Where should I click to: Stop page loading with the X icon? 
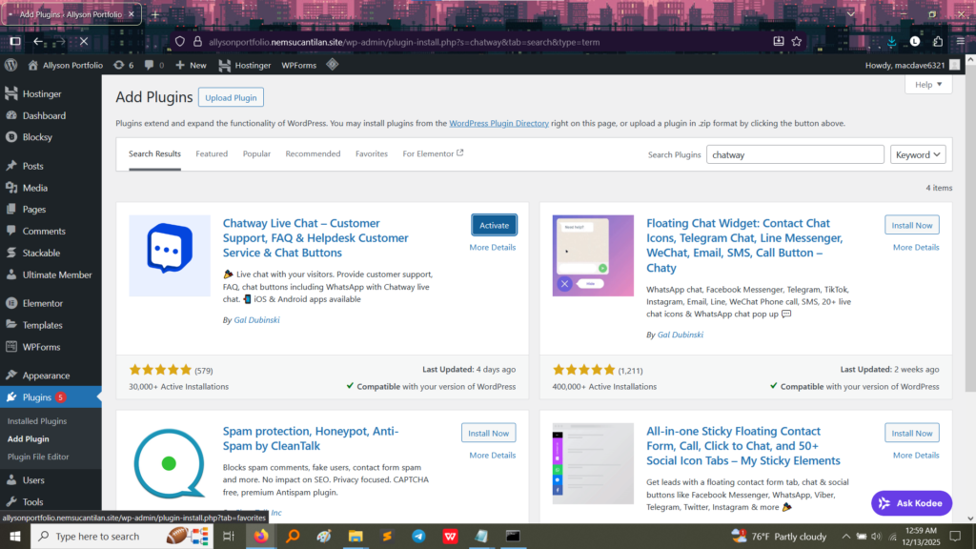pyautogui.click(x=84, y=41)
